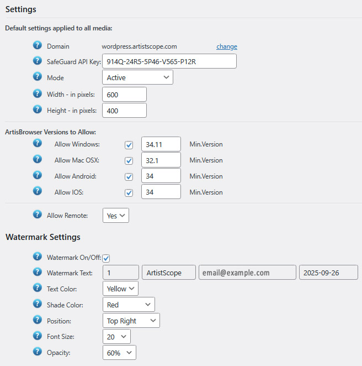Viewport: 362px width, 366px height.
Task: Click the help icon beside Shade Color
Action: [38, 304]
